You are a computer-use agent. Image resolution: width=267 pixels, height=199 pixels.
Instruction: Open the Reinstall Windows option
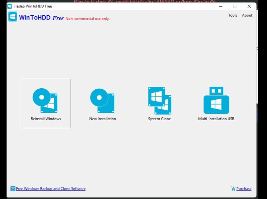[x=46, y=103]
